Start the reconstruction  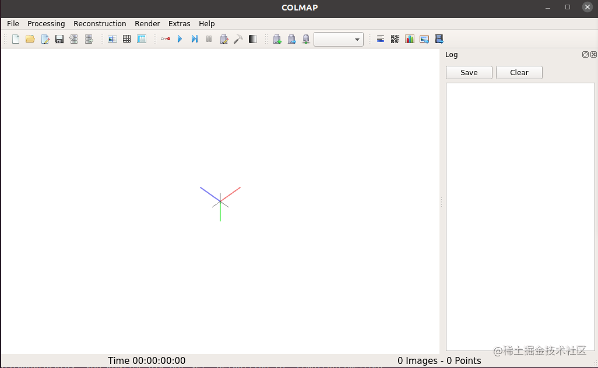click(x=180, y=38)
